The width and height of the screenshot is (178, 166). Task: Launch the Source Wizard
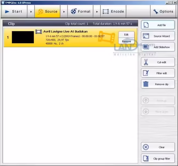(x=158, y=36)
